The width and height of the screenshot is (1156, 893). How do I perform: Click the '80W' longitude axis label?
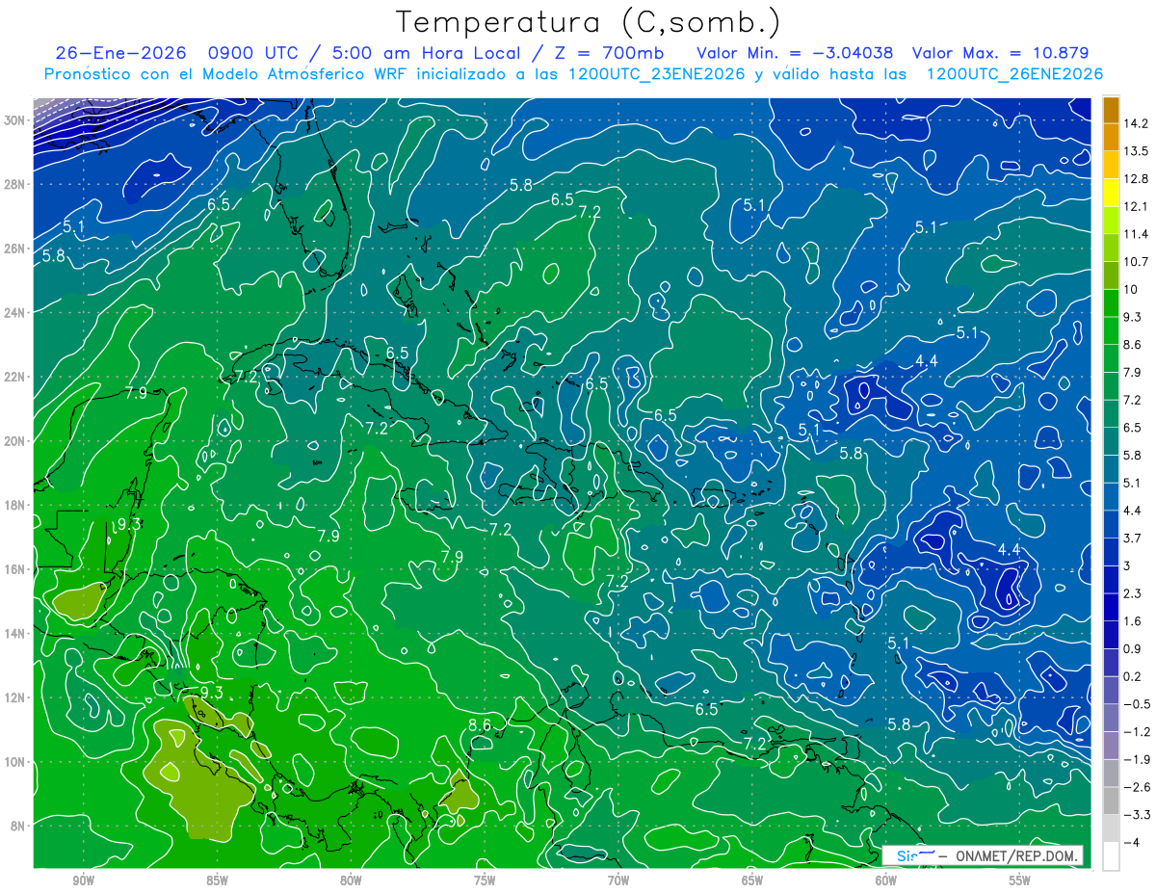[x=351, y=880]
